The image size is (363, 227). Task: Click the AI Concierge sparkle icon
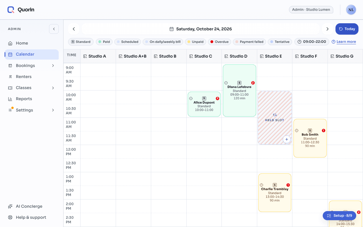[x=10, y=206]
